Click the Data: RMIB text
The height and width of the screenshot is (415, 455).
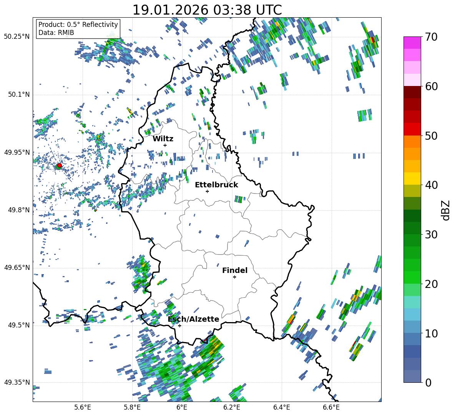(x=56, y=33)
